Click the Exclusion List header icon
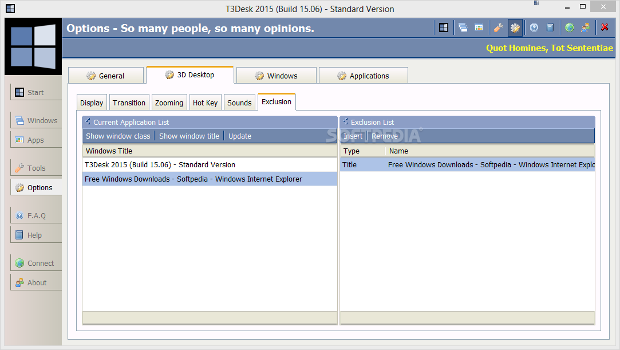Image resolution: width=620 pixels, height=350 pixels. coord(346,122)
